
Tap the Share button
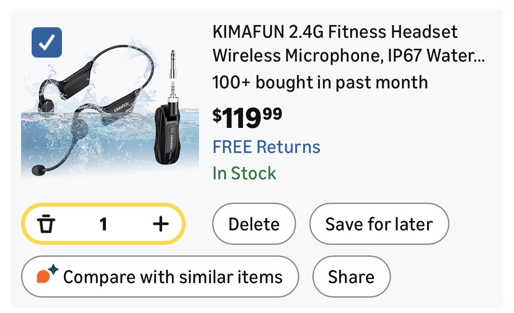(x=351, y=277)
